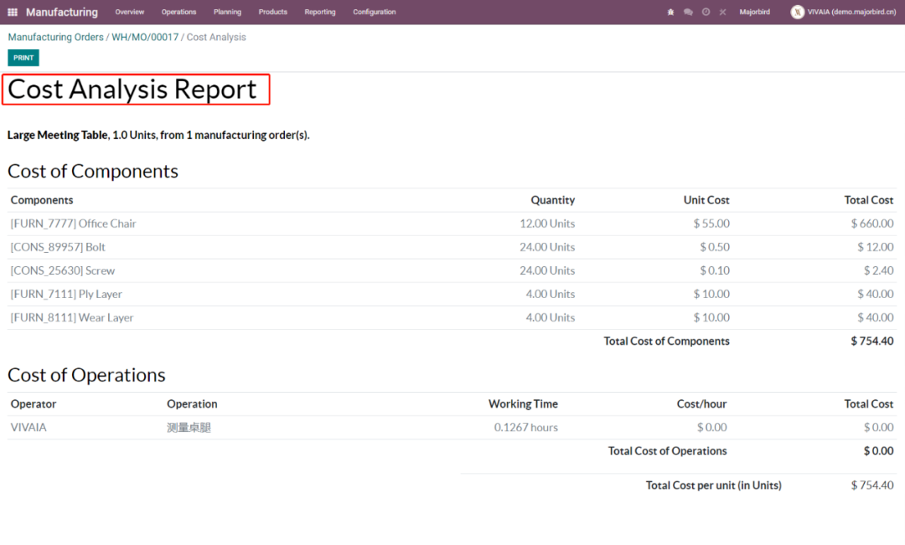Screen dimensions: 905x545
Task: Select the Products menu item
Action: click(272, 13)
